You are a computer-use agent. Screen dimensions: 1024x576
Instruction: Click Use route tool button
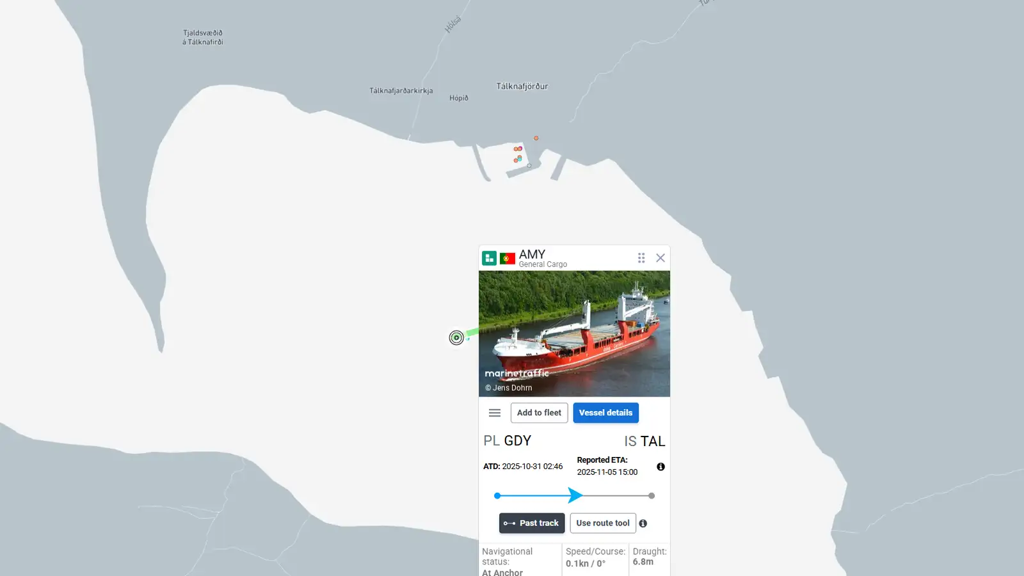pos(603,523)
